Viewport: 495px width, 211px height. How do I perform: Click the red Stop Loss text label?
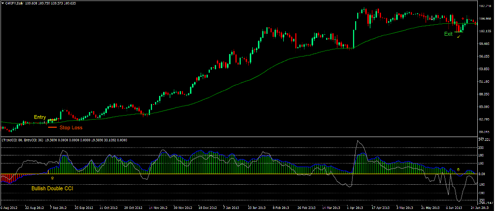click(x=71, y=128)
